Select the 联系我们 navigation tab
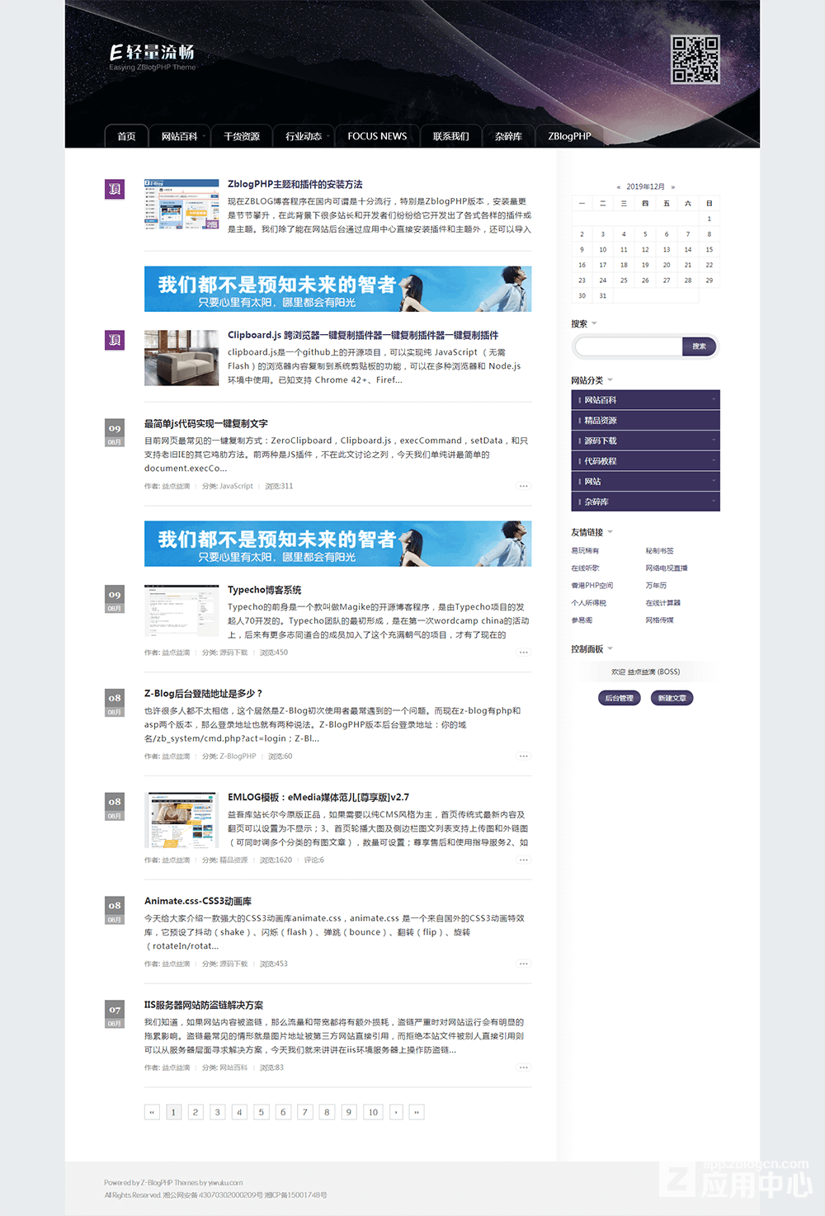Viewport: 825px width, 1216px height. tap(450, 136)
